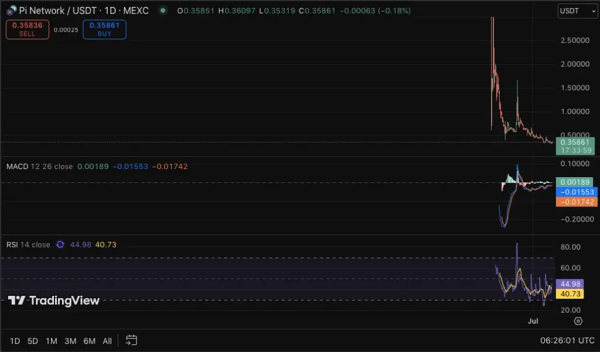Click the green market status dot
600x352 pixels.
(162, 11)
